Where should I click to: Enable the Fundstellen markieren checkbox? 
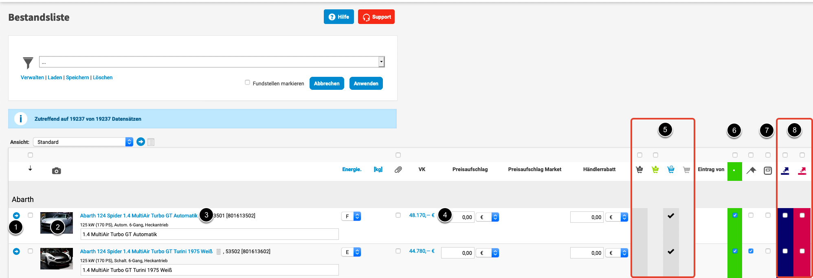[x=247, y=83]
